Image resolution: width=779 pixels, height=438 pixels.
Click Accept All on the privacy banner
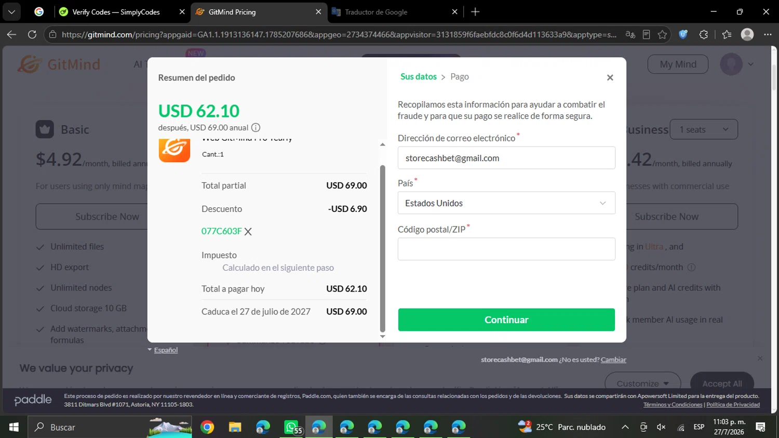pos(722,383)
